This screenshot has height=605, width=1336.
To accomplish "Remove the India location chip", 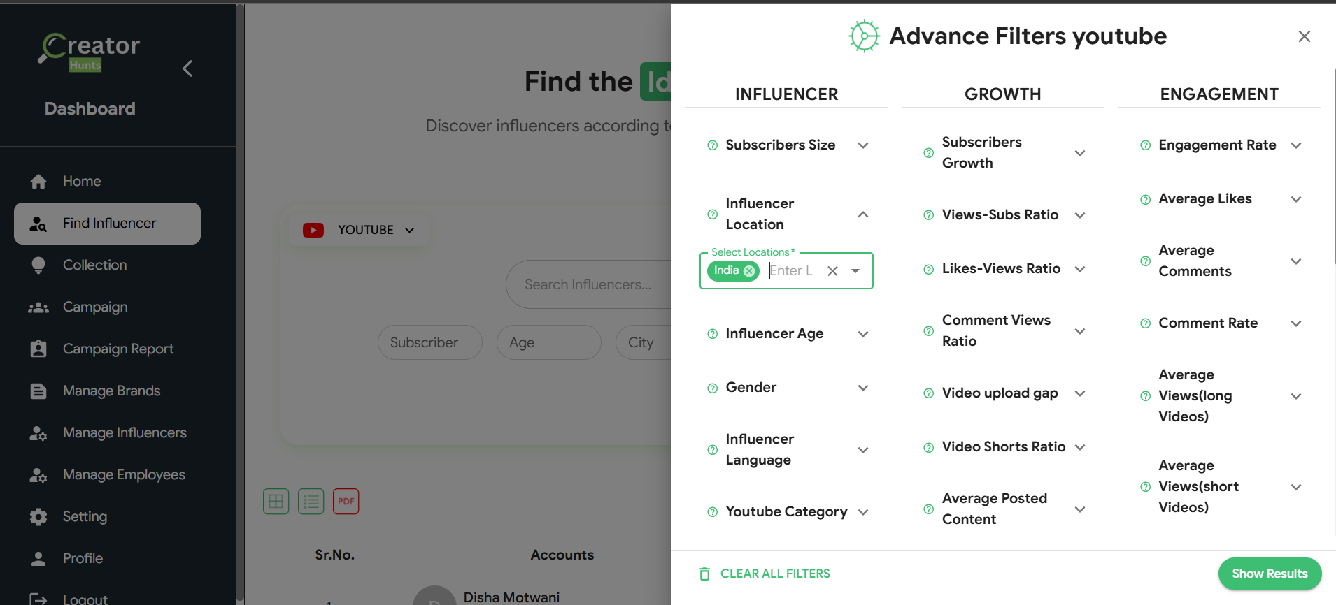I will [x=749, y=271].
